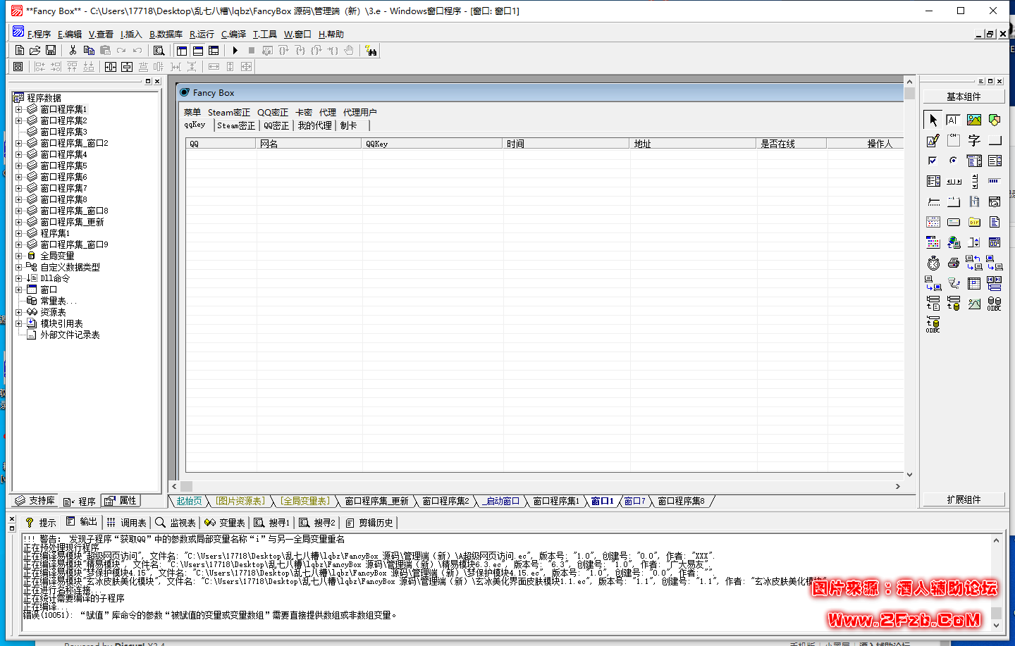
Task: Click the 扩展组件 button
Action: (x=963, y=499)
